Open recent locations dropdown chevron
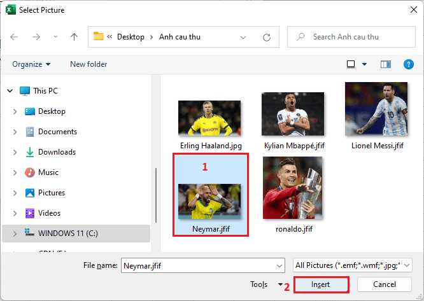 coord(55,36)
